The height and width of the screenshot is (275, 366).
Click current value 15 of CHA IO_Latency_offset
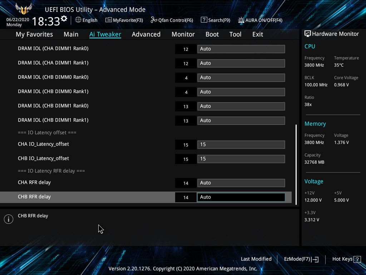click(x=186, y=145)
